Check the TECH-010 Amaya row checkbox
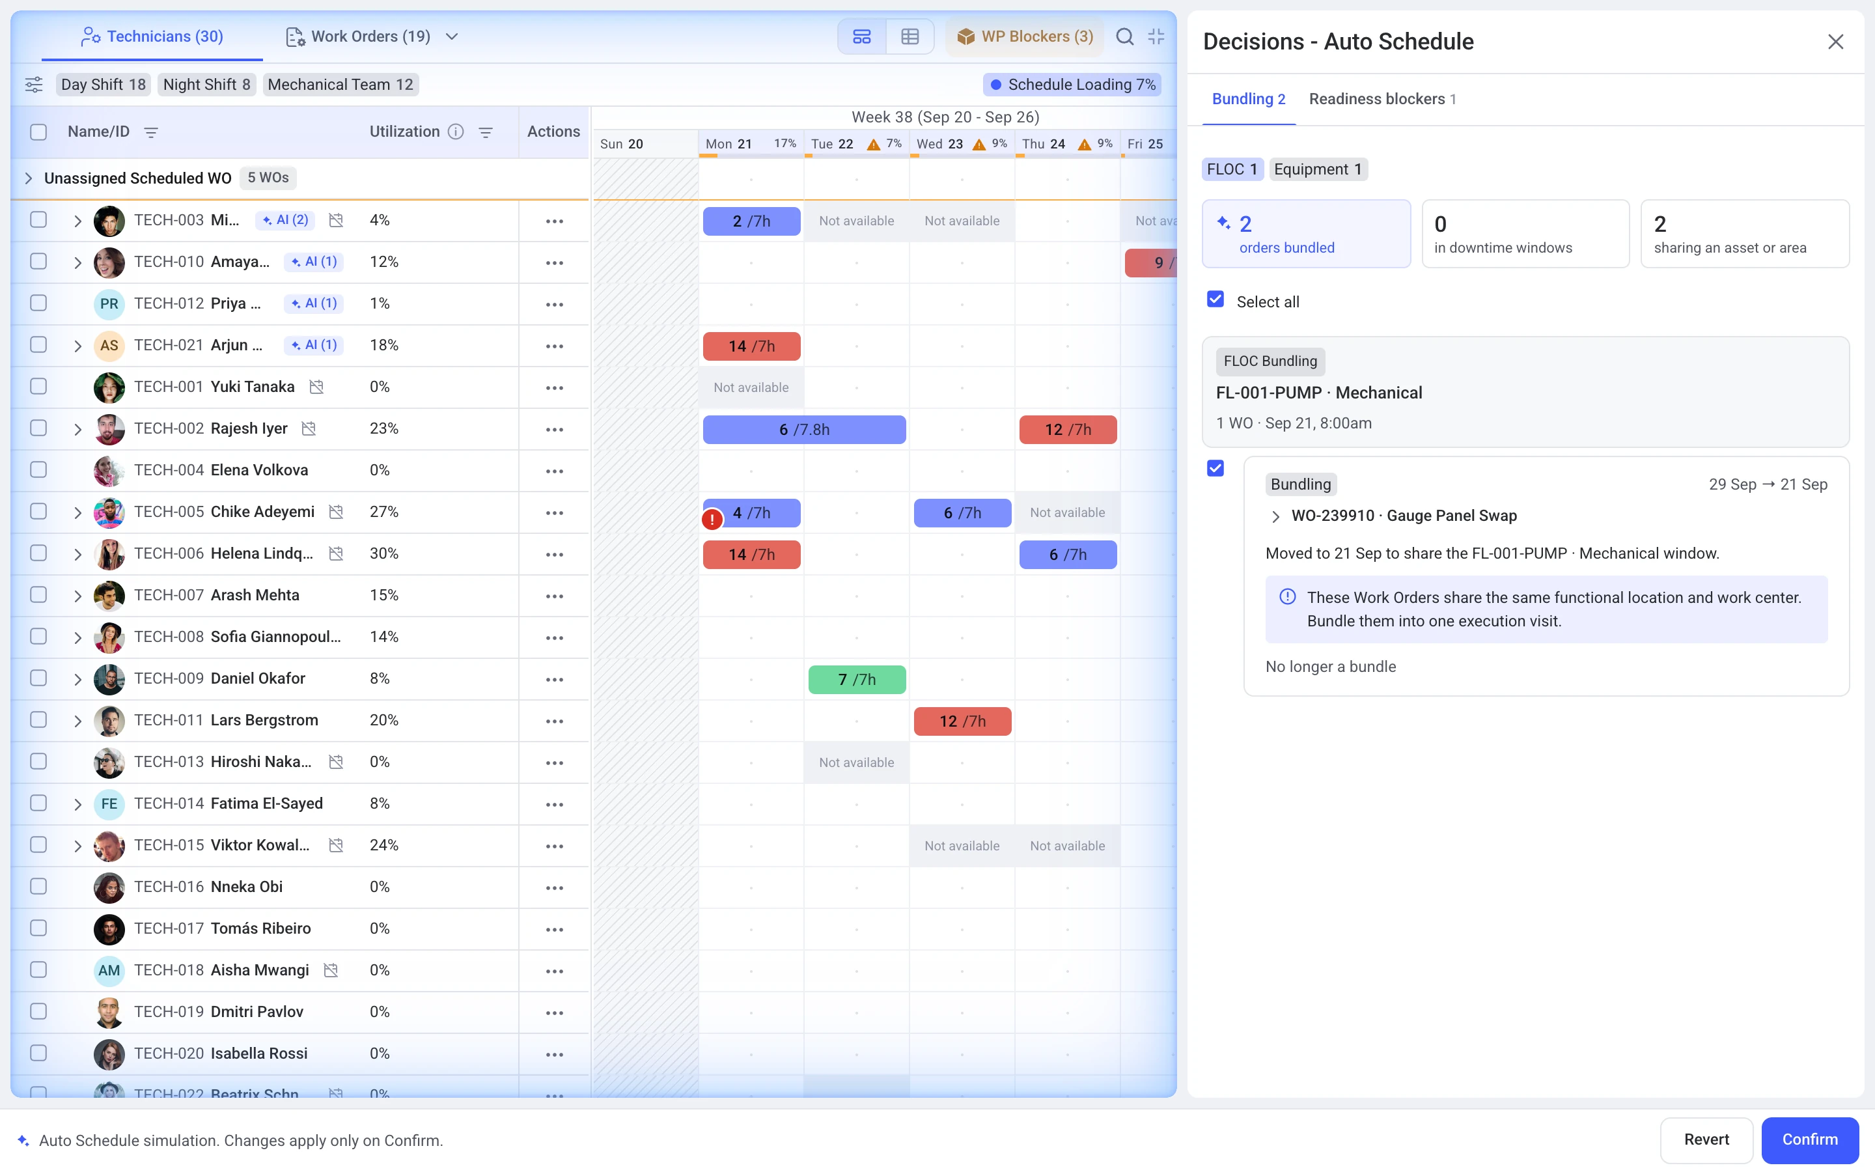The height and width of the screenshot is (1172, 1875). [39, 261]
